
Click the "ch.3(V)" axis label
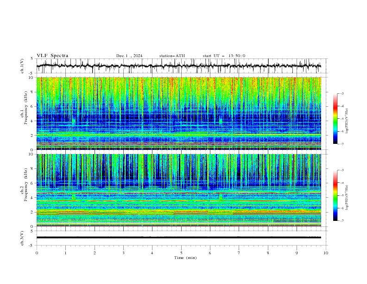click(22, 238)
